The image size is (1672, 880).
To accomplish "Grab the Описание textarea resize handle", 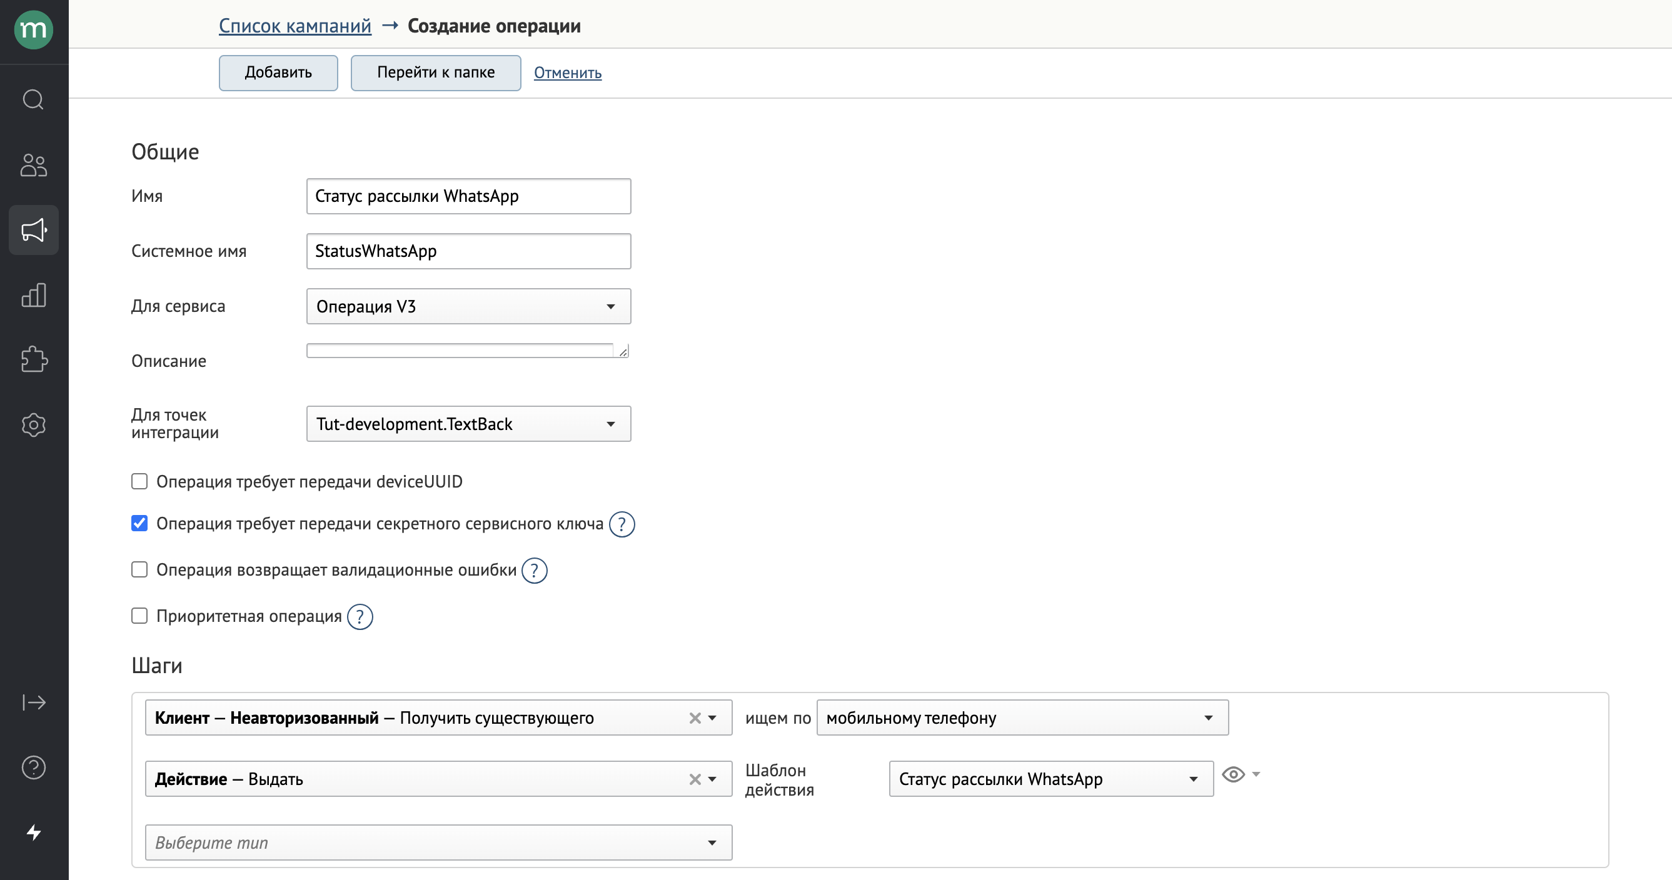I will (x=622, y=352).
